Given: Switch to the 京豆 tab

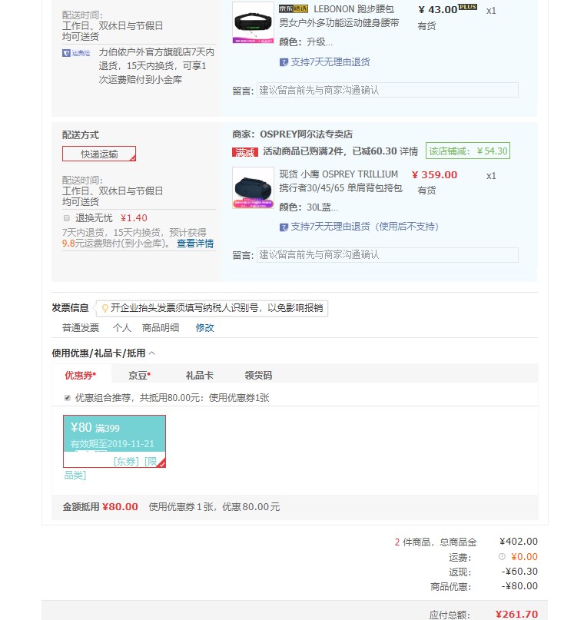Looking at the screenshot, I should [x=139, y=375].
